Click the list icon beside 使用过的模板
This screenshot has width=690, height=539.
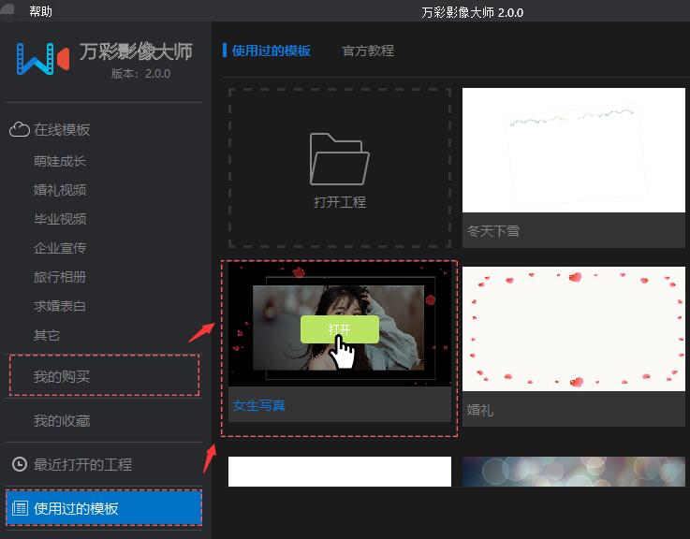coord(20,508)
